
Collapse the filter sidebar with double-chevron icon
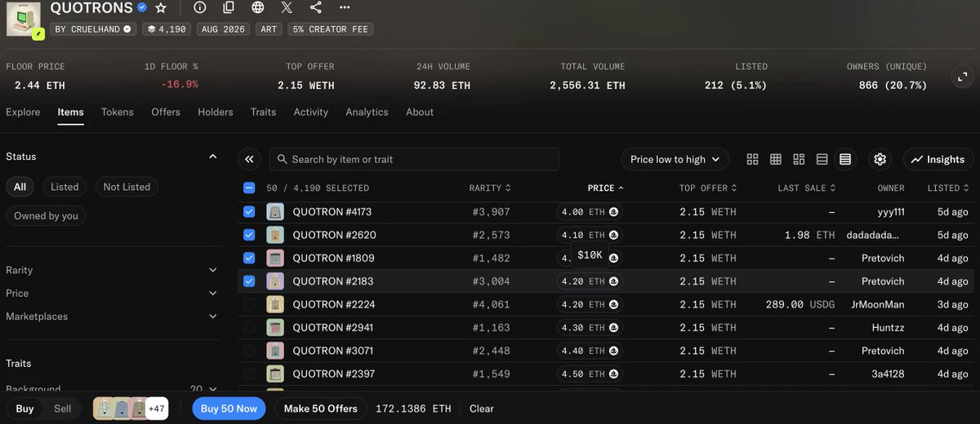click(249, 159)
